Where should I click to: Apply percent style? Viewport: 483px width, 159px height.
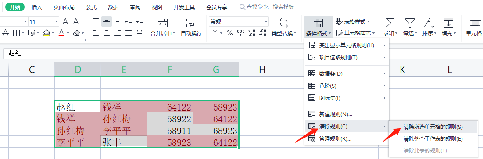click(x=230, y=33)
